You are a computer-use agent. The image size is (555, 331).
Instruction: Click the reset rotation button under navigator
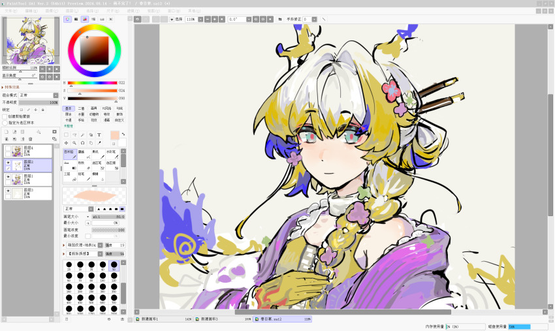(x=57, y=77)
